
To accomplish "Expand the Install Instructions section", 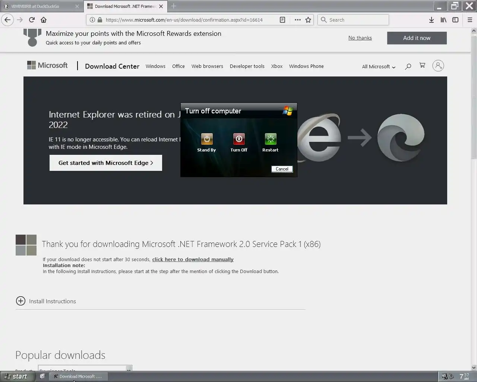I will 46,301.
